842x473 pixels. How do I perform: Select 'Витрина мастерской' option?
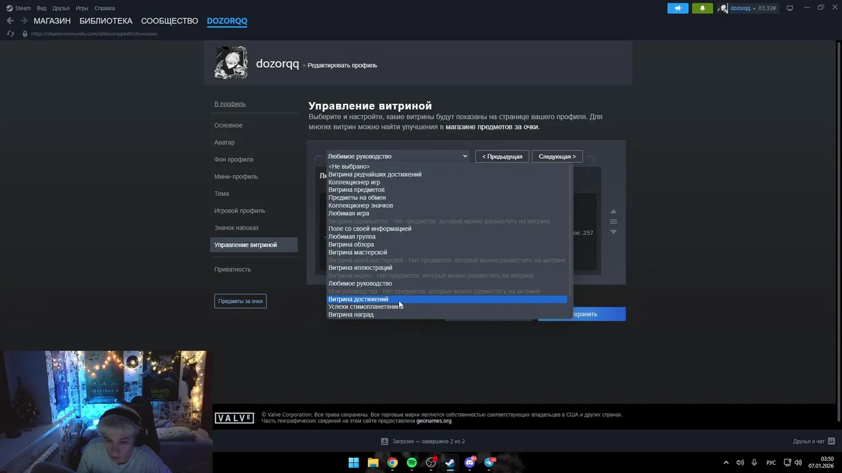(x=448, y=252)
